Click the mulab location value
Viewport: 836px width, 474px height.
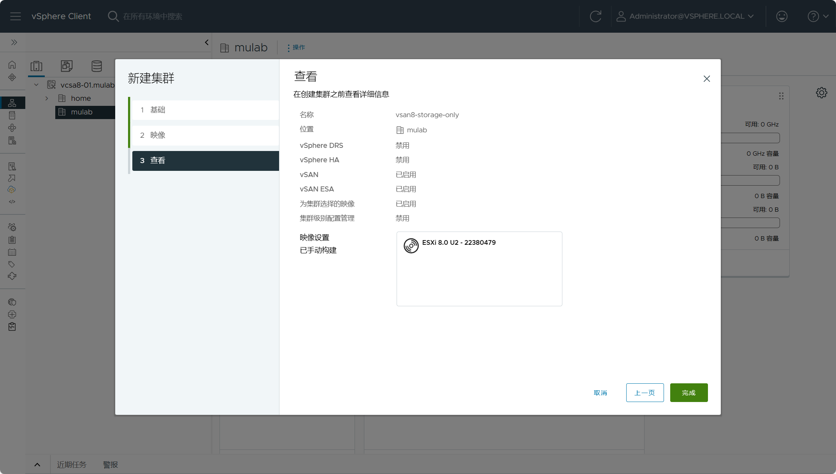[x=417, y=130]
